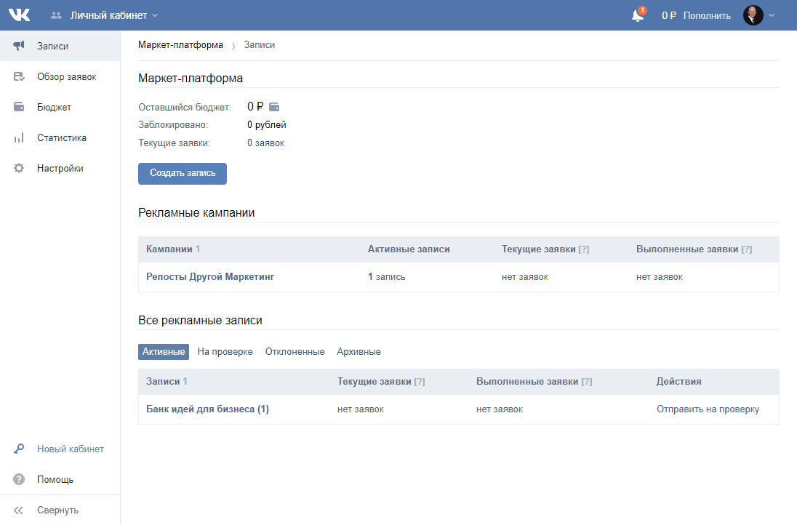Switch to the На проверке tab

[225, 352]
